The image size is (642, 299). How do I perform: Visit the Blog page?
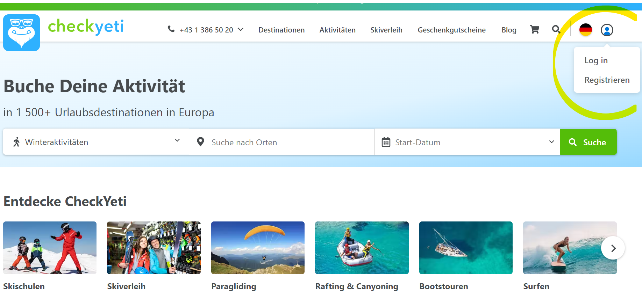click(x=509, y=30)
